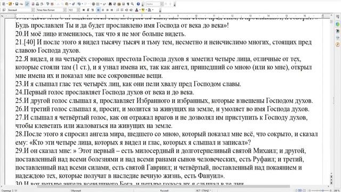Toggle bulleted list icon
341x192 pixels.
point(122,10)
